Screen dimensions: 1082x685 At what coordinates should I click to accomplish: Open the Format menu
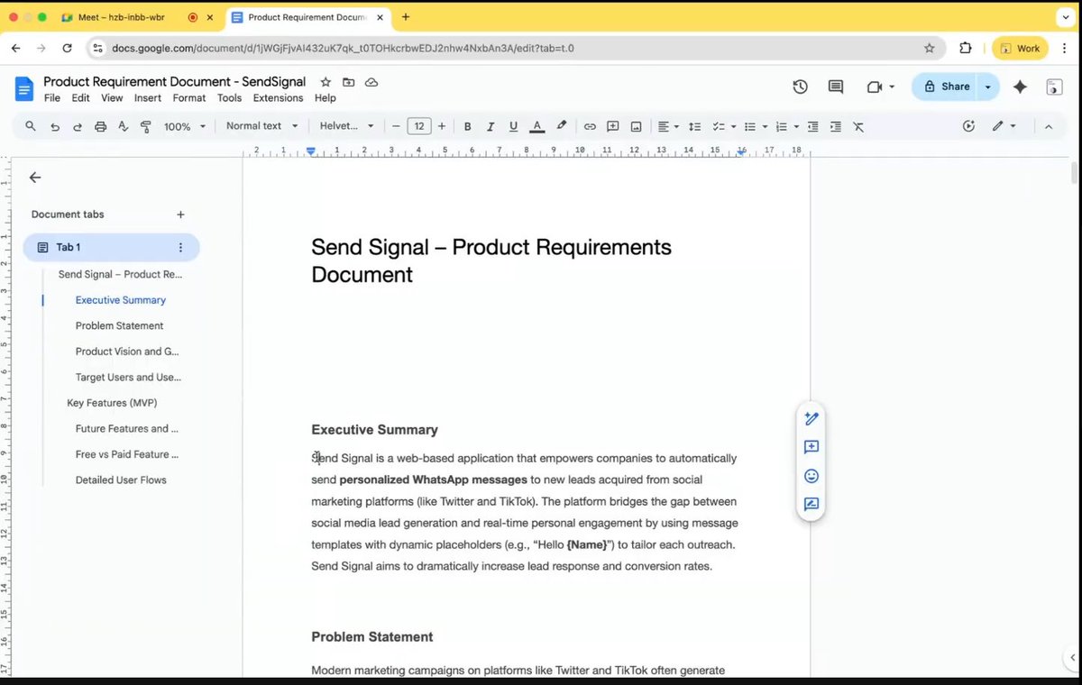(x=189, y=98)
